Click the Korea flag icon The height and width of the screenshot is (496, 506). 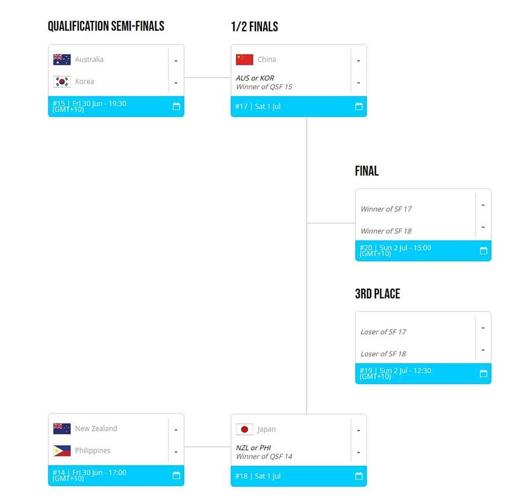point(62,81)
